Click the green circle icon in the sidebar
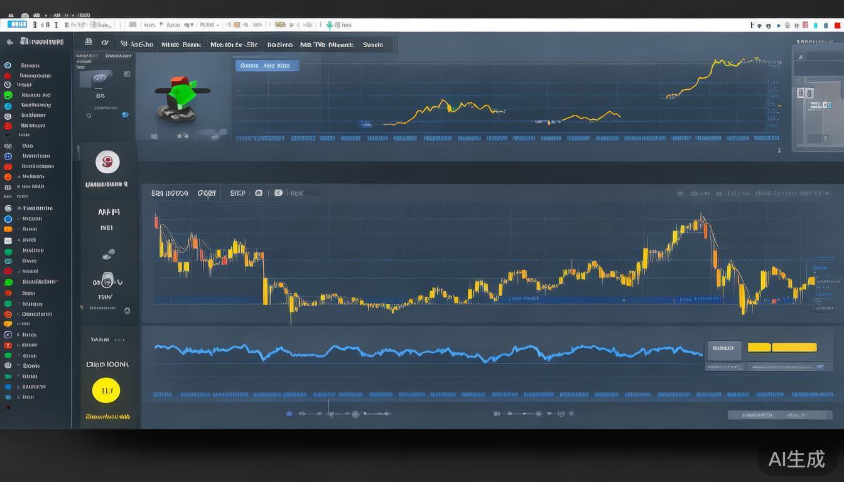The image size is (844, 482). 8,95
